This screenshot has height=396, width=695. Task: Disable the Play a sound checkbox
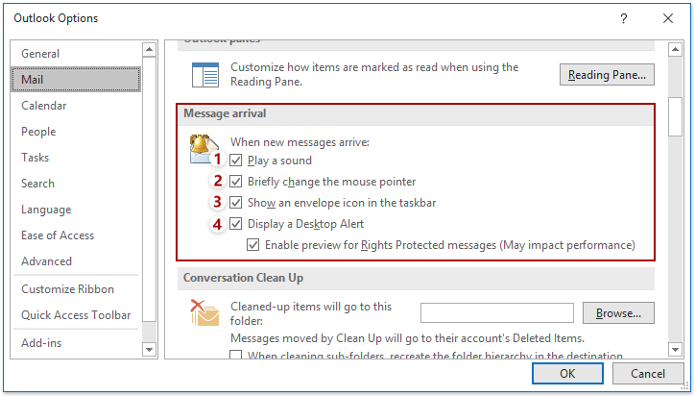pos(236,161)
